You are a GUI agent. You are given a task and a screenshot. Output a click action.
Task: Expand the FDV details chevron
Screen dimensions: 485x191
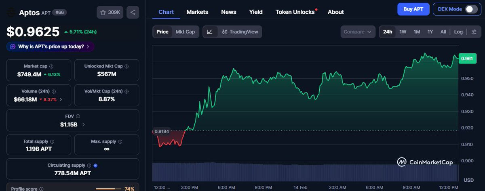coord(84,124)
